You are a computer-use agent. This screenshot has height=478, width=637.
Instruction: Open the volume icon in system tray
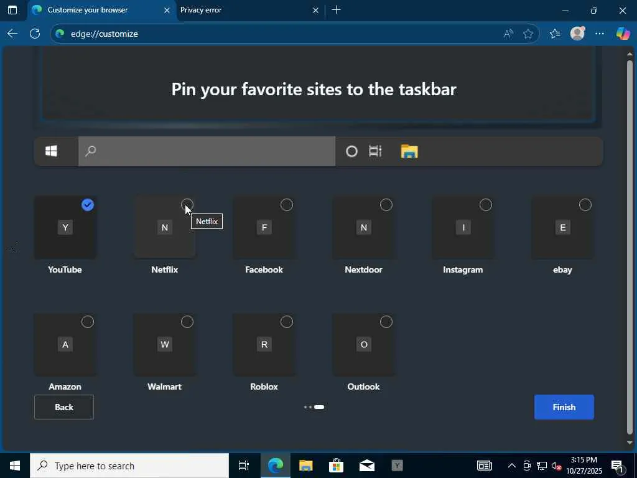click(556, 466)
